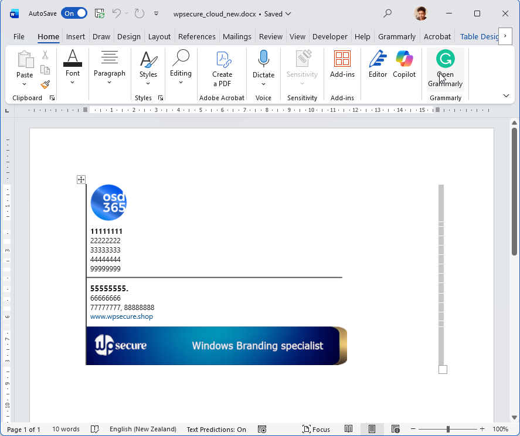
Task: Collapse the ribbon using the chevron
Action: [x=506, y=96]
